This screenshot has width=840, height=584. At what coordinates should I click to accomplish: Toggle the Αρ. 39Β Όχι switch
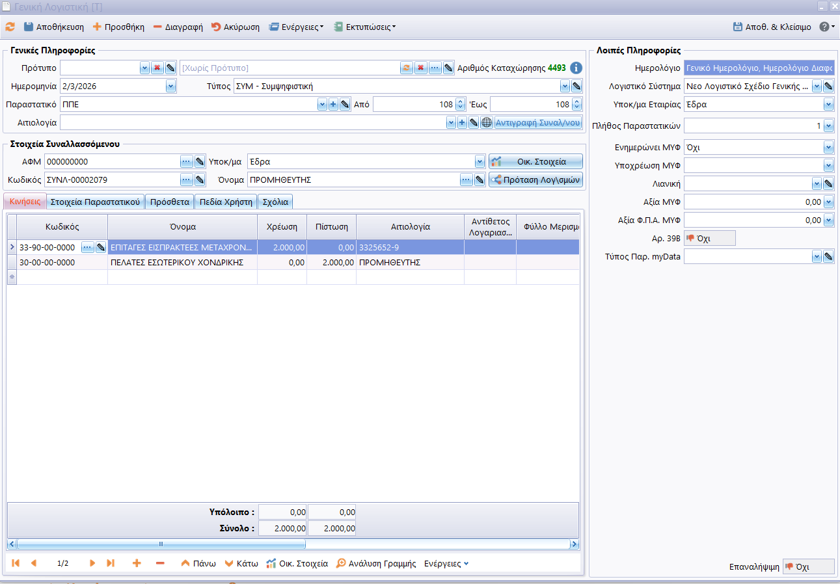(x=709, y=239)
